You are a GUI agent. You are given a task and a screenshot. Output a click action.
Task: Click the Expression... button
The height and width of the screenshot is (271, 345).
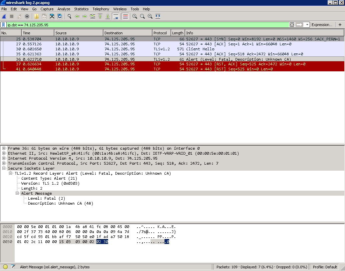tap(322, 25)
